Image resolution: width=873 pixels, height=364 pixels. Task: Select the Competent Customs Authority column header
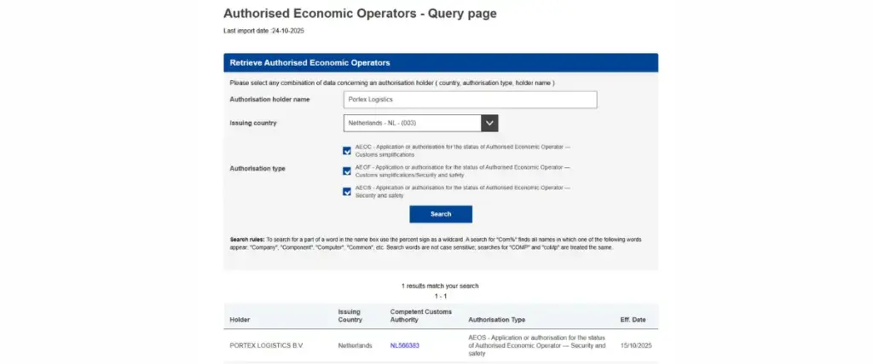[x=419, y=315]
